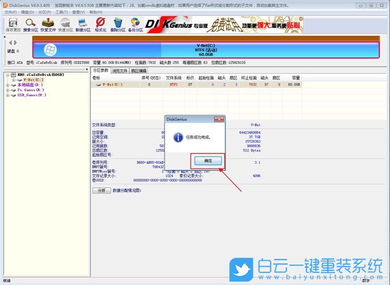Click the NTFS cell in the partition row

[x=173, y=85]
